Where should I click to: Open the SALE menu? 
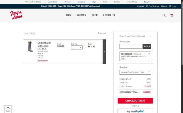coord(95,15)
